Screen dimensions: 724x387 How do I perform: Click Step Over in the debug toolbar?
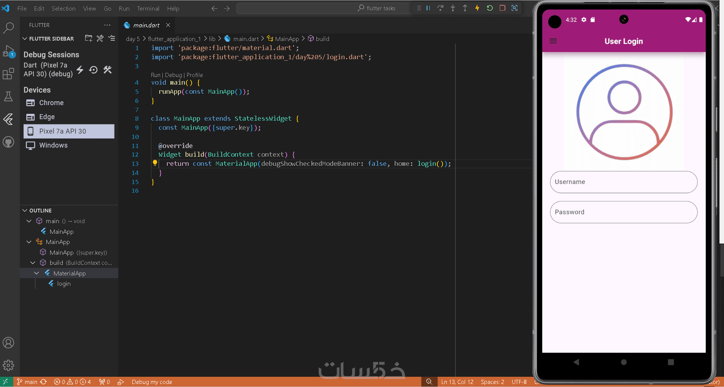click(x=440, y=8)
